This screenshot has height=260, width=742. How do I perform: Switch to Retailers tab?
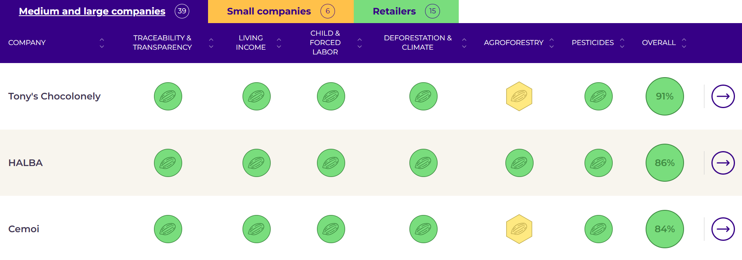coord(406,11)
